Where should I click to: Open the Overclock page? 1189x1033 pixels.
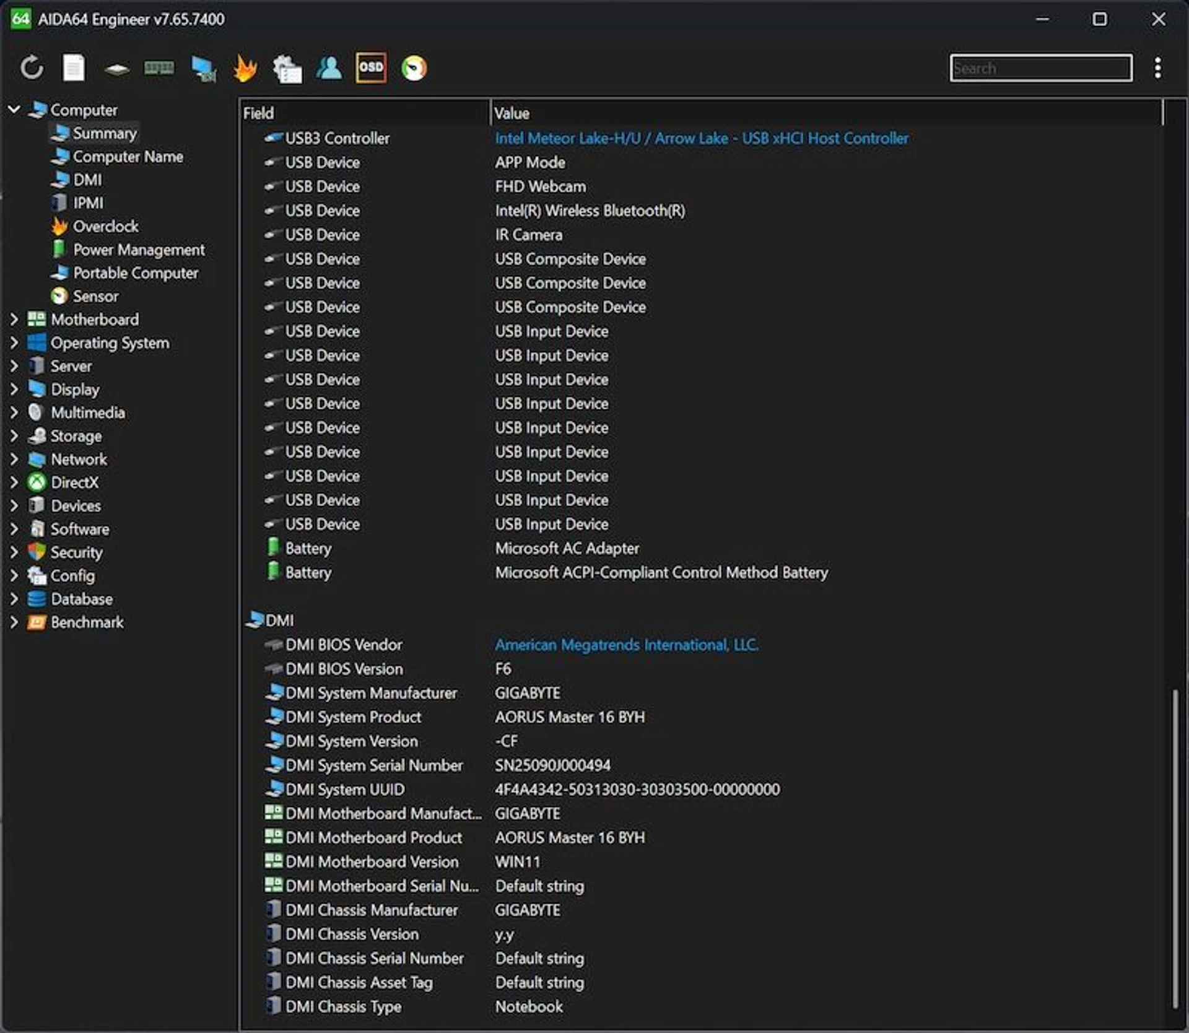[x=95, y=227]
